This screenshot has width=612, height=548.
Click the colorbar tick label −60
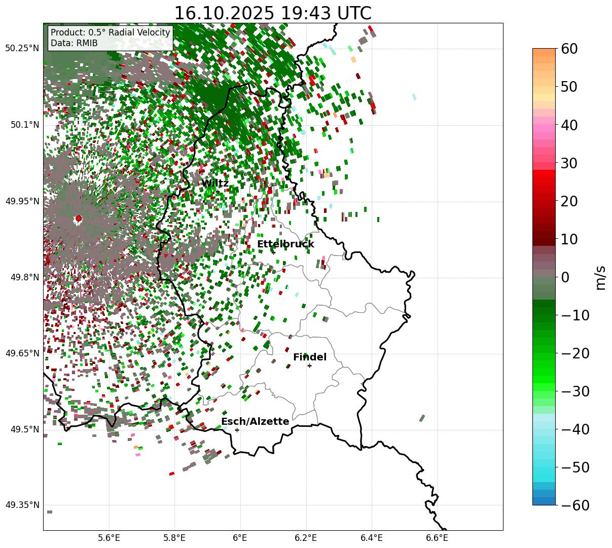pos(575,505)
